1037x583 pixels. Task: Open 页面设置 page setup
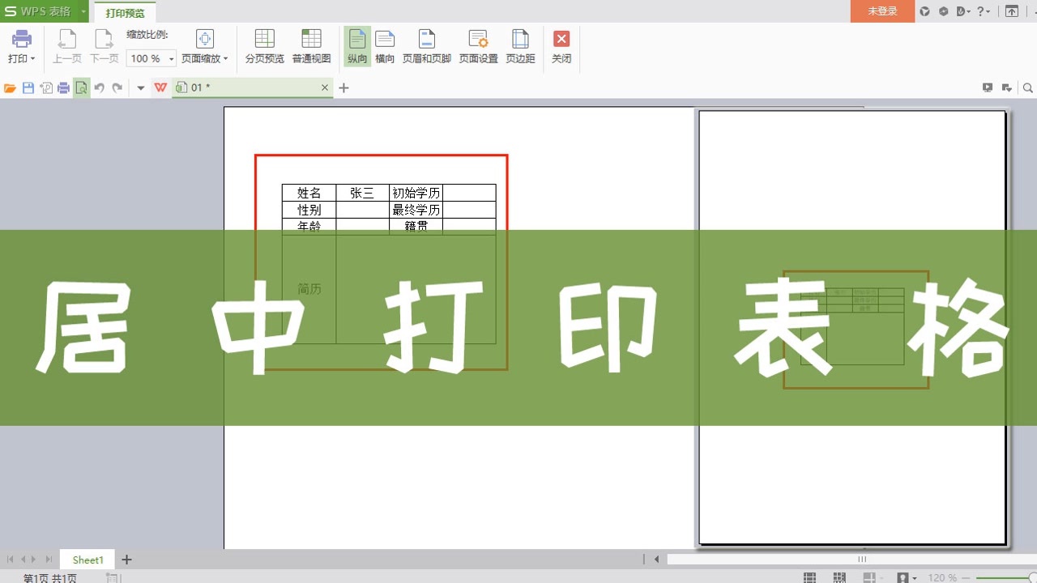click(x=479, y=46)
